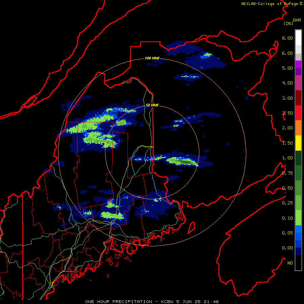Viewport: 304px width, 304px height.
Task: Click the 21:46 timestamp in the caption
Action: click(x=211, y=302)
